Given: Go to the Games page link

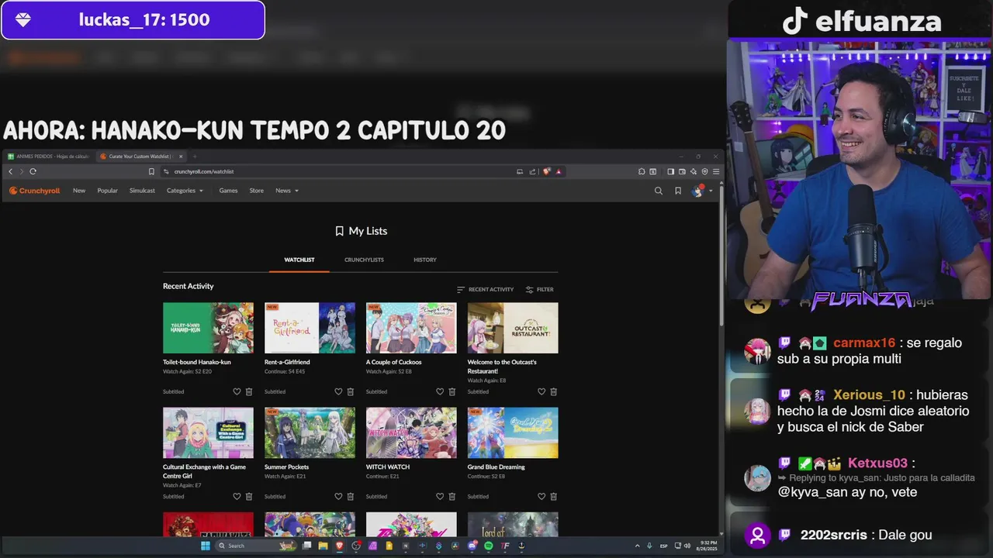Looking at the screenshot, I should 228,191.
